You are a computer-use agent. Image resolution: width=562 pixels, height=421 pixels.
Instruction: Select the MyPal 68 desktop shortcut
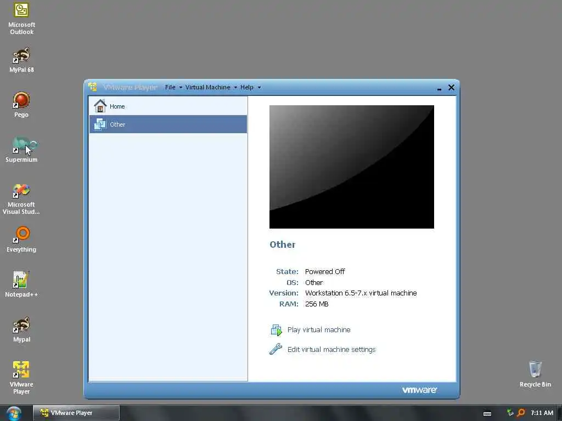(21, 60)
